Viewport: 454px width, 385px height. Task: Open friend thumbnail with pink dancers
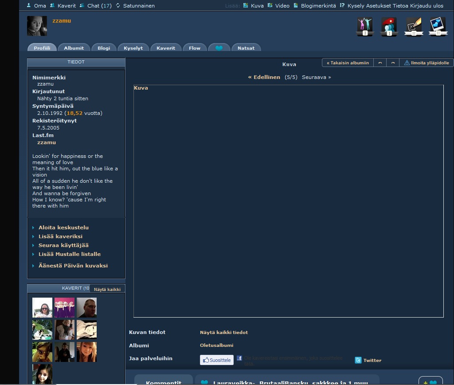pyautogui.click(x=64, y=308)
